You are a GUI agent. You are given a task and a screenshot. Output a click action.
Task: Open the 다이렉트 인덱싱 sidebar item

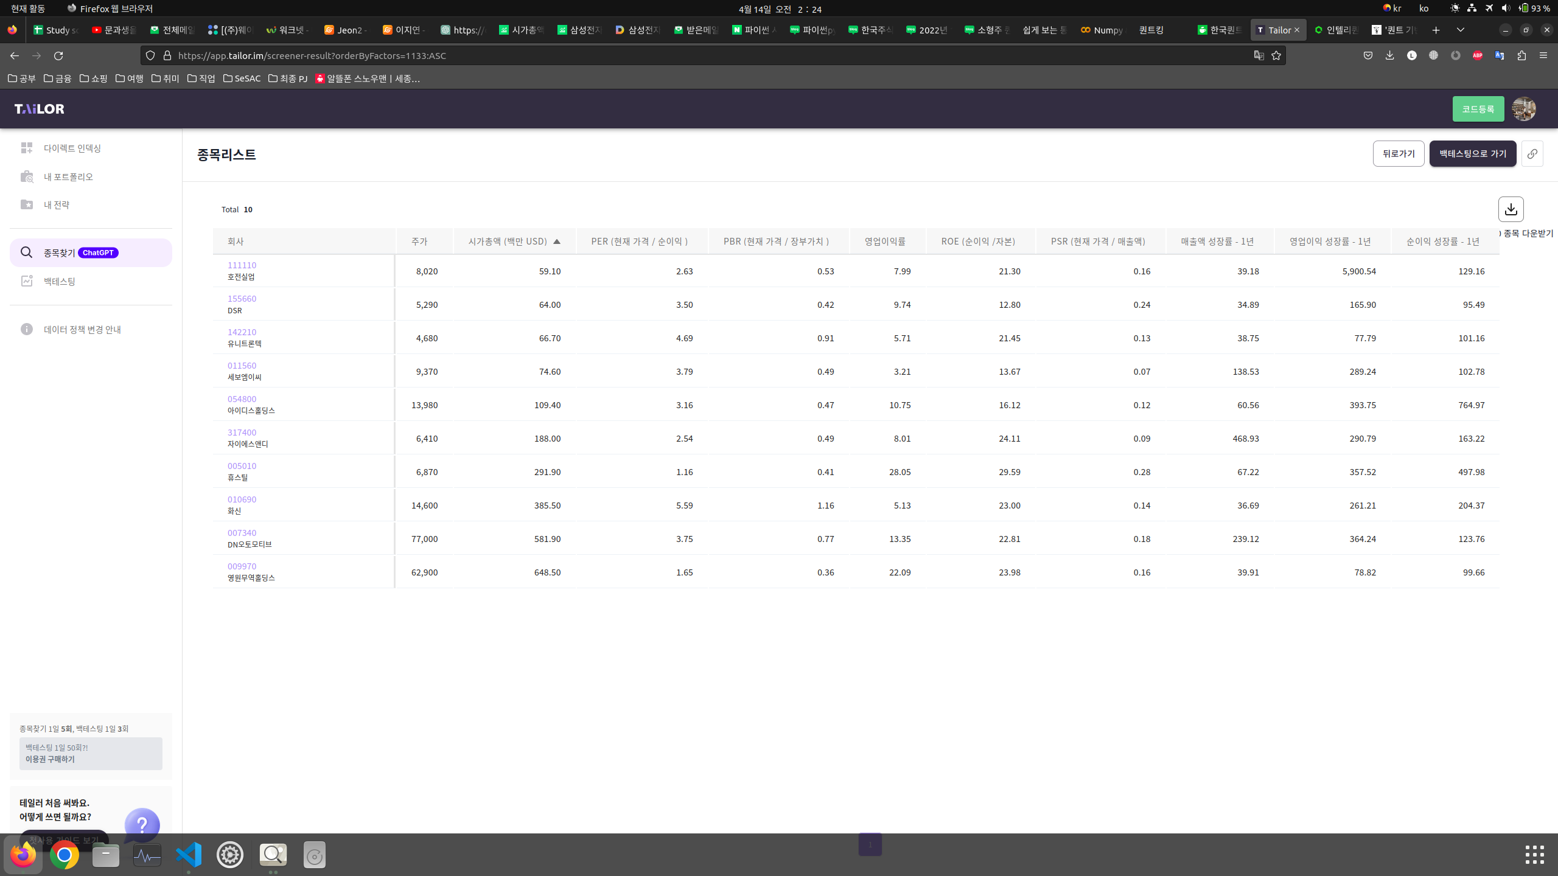point(72,148)
